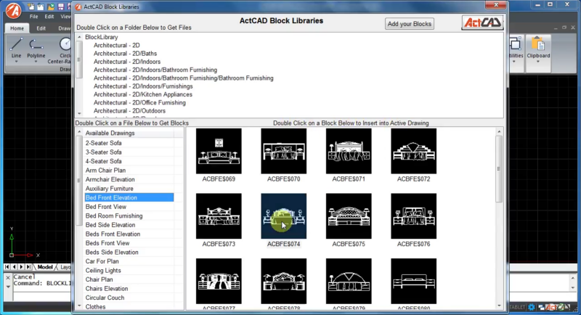Click the Add your Blocks button
The image size is (581, 315).
point(410,24)
